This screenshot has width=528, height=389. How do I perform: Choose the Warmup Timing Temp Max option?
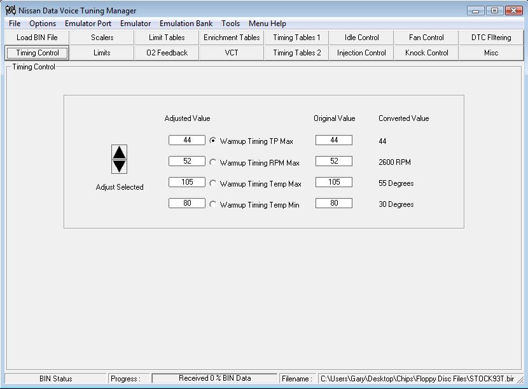pyautogui.click(x=212, y=183)
